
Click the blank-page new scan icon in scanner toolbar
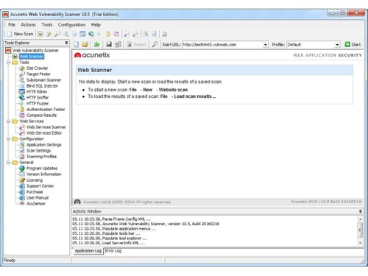[x=77, y=44]
